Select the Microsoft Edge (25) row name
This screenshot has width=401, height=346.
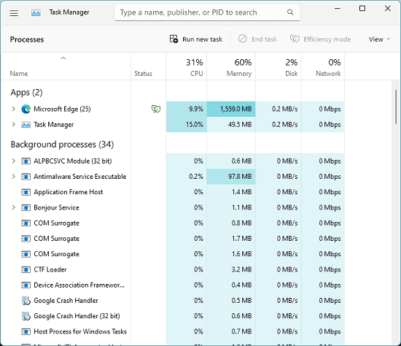[x=62, y=109]
